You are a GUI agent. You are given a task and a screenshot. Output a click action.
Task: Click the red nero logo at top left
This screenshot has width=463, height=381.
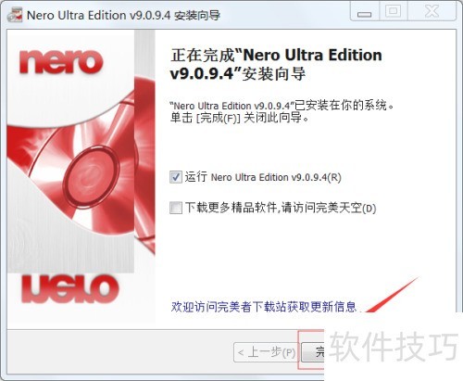61,61
